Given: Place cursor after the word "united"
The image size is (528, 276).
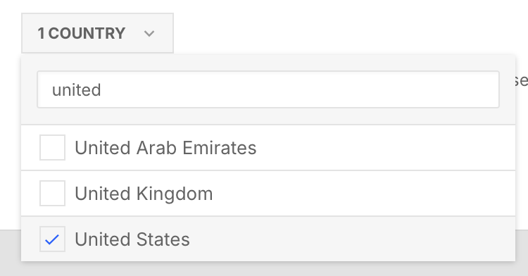Looking at the screenshot, I should pos(102,90).
